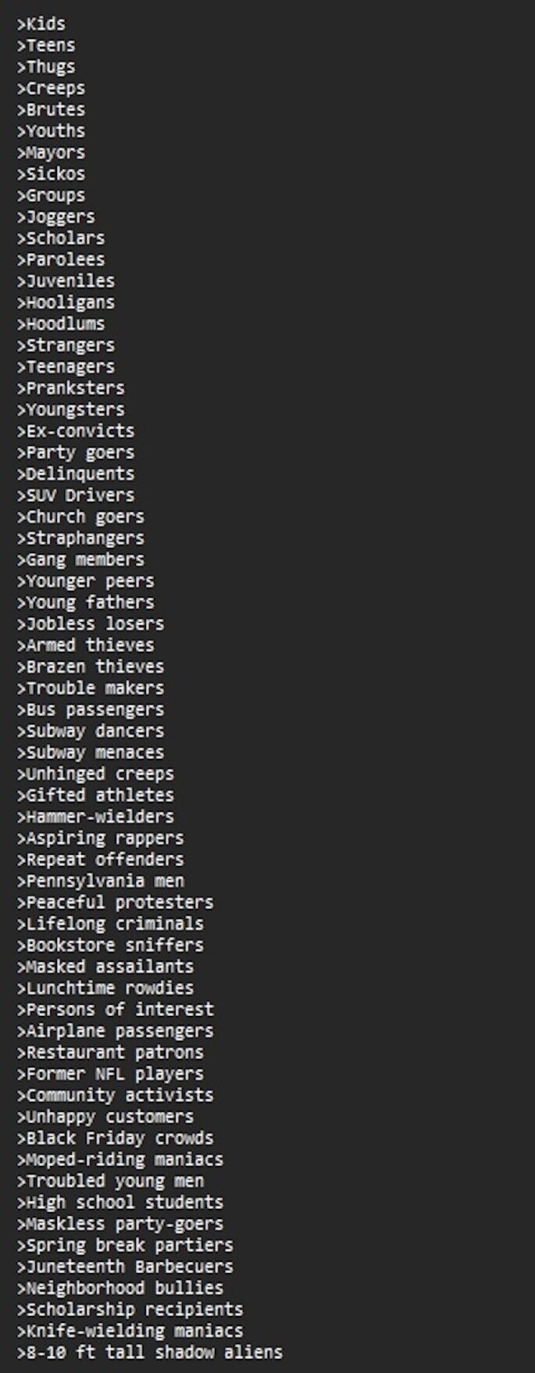Select the ">Pranksters" line
Image resolution: width=535 pixels, height=1373 pixels.
(x=71, y=388)
